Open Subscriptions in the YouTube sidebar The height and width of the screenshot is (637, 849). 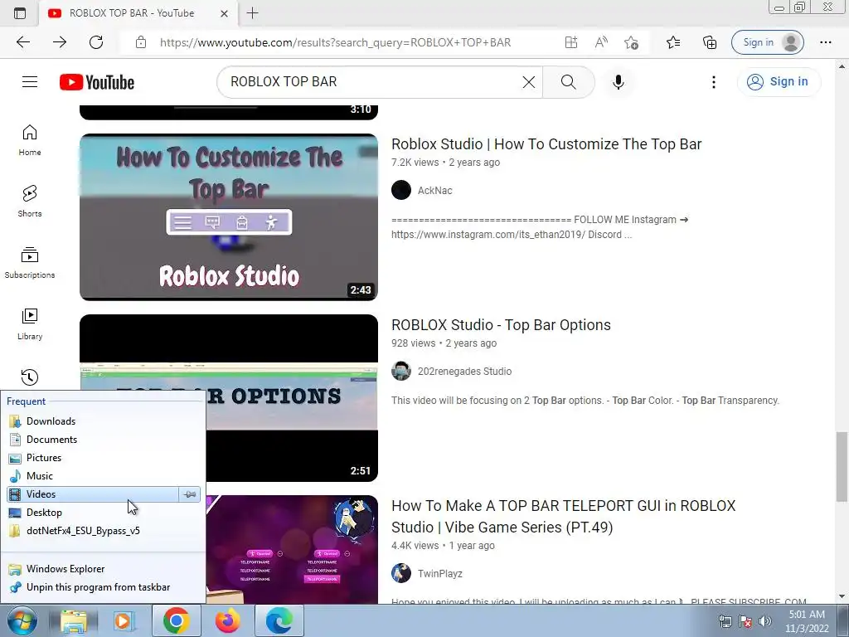pyautogui.click(x=30, y=263)
